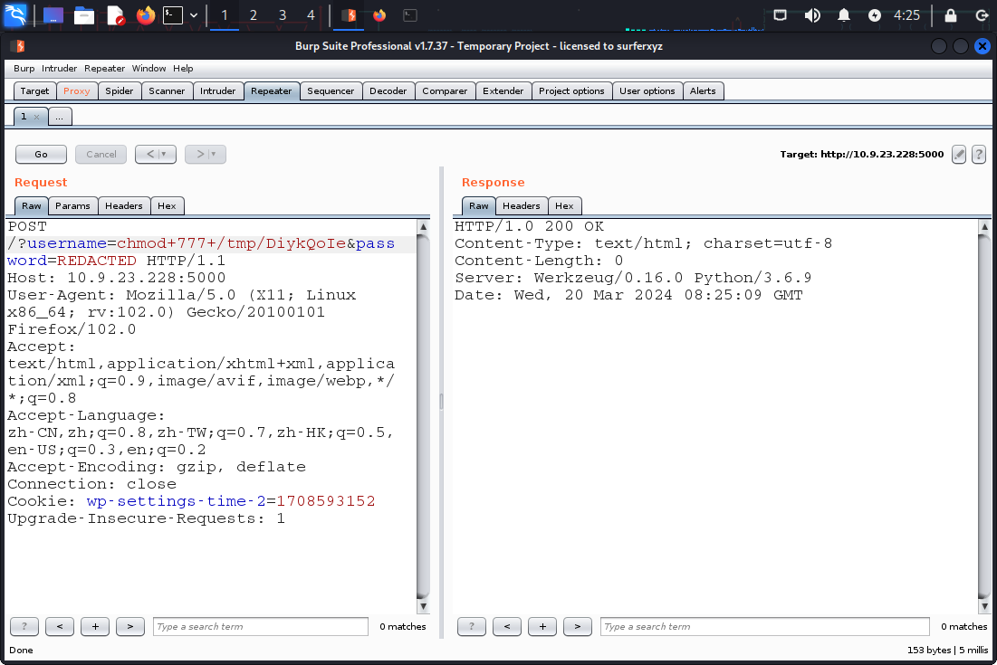Image resolution: width=997 pixels, height=665 pixels.
Task: Select the Firefox taskbar window button
Action: [379, 15]
